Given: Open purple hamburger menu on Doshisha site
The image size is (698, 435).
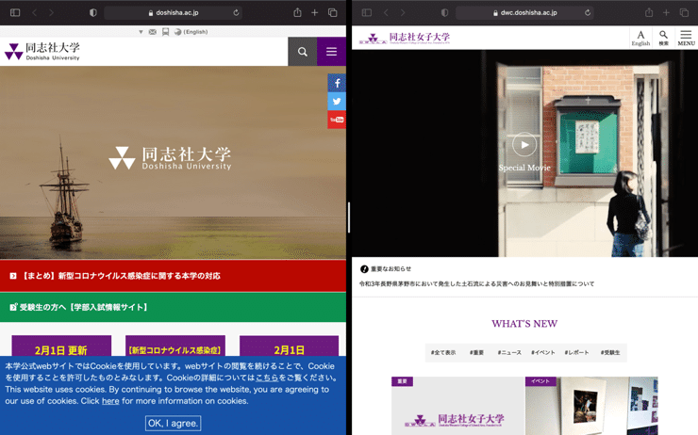Looking at the screenshot, I should 332,52.
